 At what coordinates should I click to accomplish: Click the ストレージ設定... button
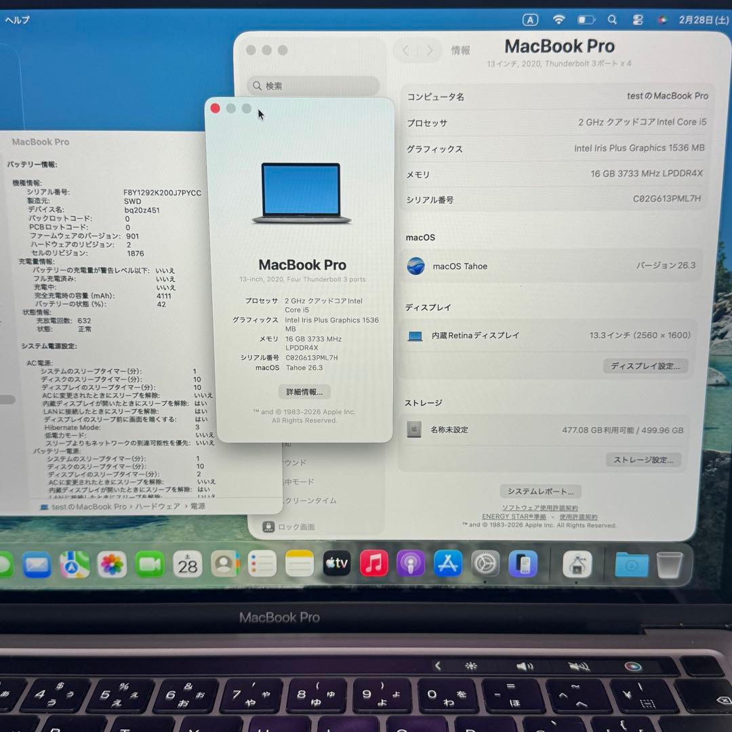pyautogui.click(x=643, y=460)
